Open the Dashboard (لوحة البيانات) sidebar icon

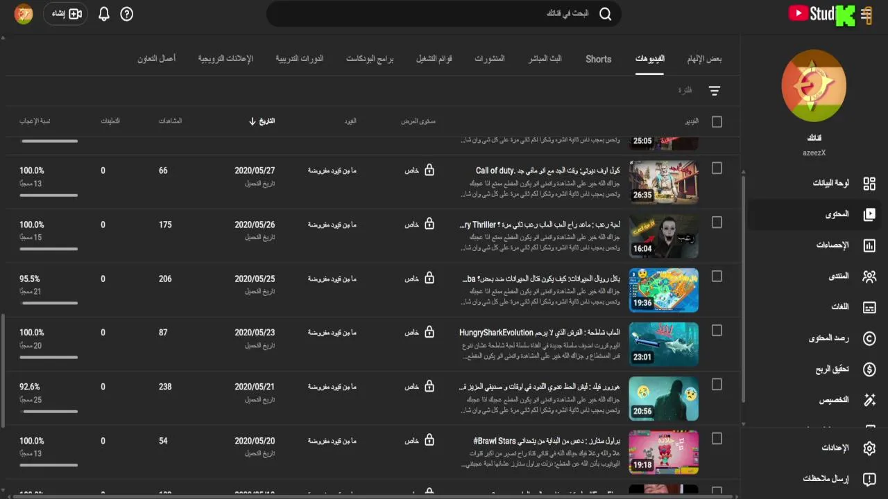coord(869,184)
